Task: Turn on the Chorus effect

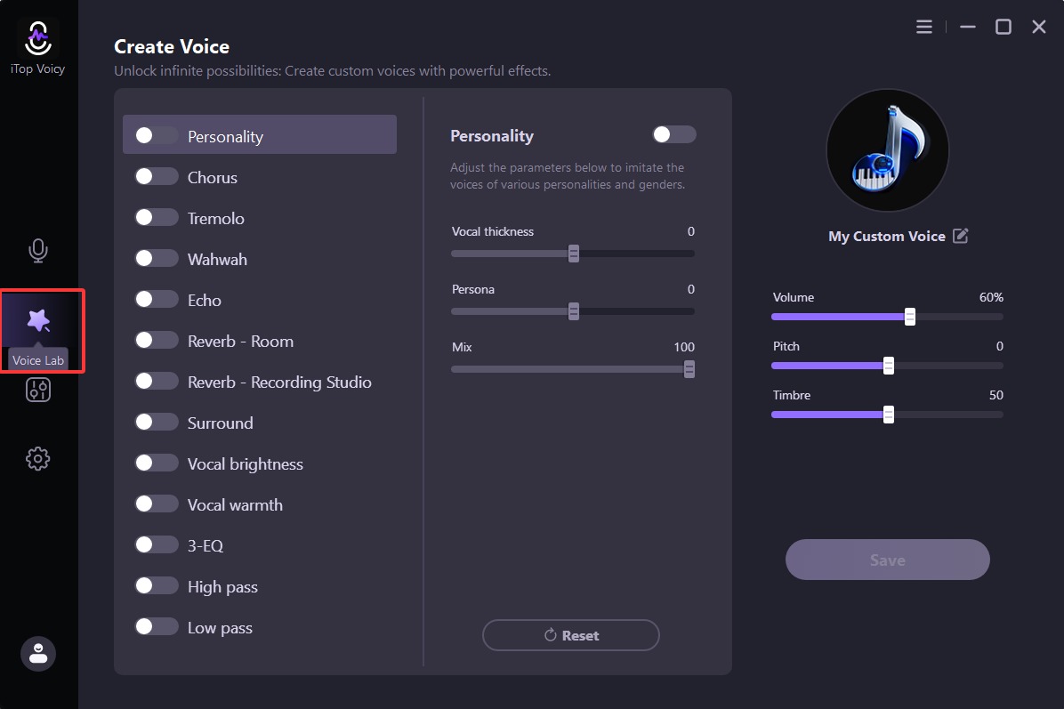Action: click(157, 176)
